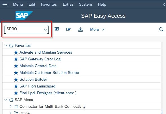Screen dimensions: 166x114
Task: Open the Extras menu
Action: (x=68, y=5)
